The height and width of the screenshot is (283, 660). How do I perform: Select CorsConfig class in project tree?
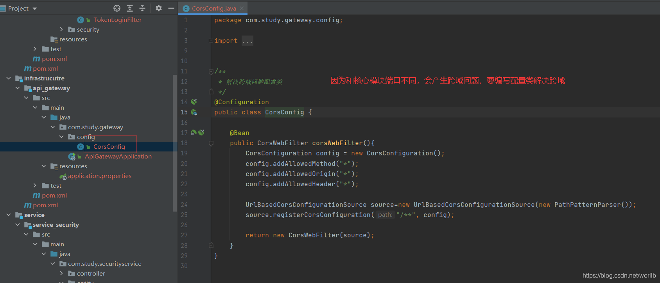[x=109, y=146]
